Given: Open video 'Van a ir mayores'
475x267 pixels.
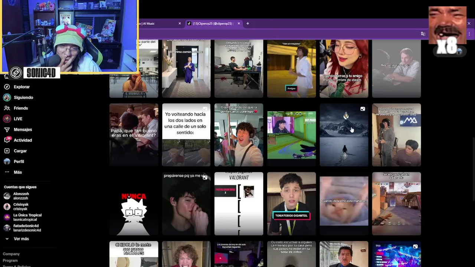Looking at the screenshot, I should [x=291, y=69].
